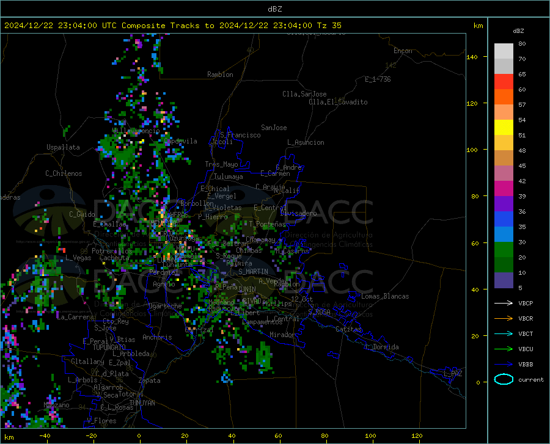Click the 'C_Chilenos' map label
Screen dimensions: 550x444
[x=64, y=173]
